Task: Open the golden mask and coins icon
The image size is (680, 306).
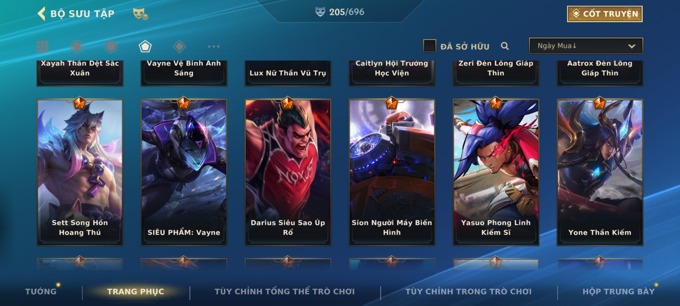Action: (x=141, y=14)
